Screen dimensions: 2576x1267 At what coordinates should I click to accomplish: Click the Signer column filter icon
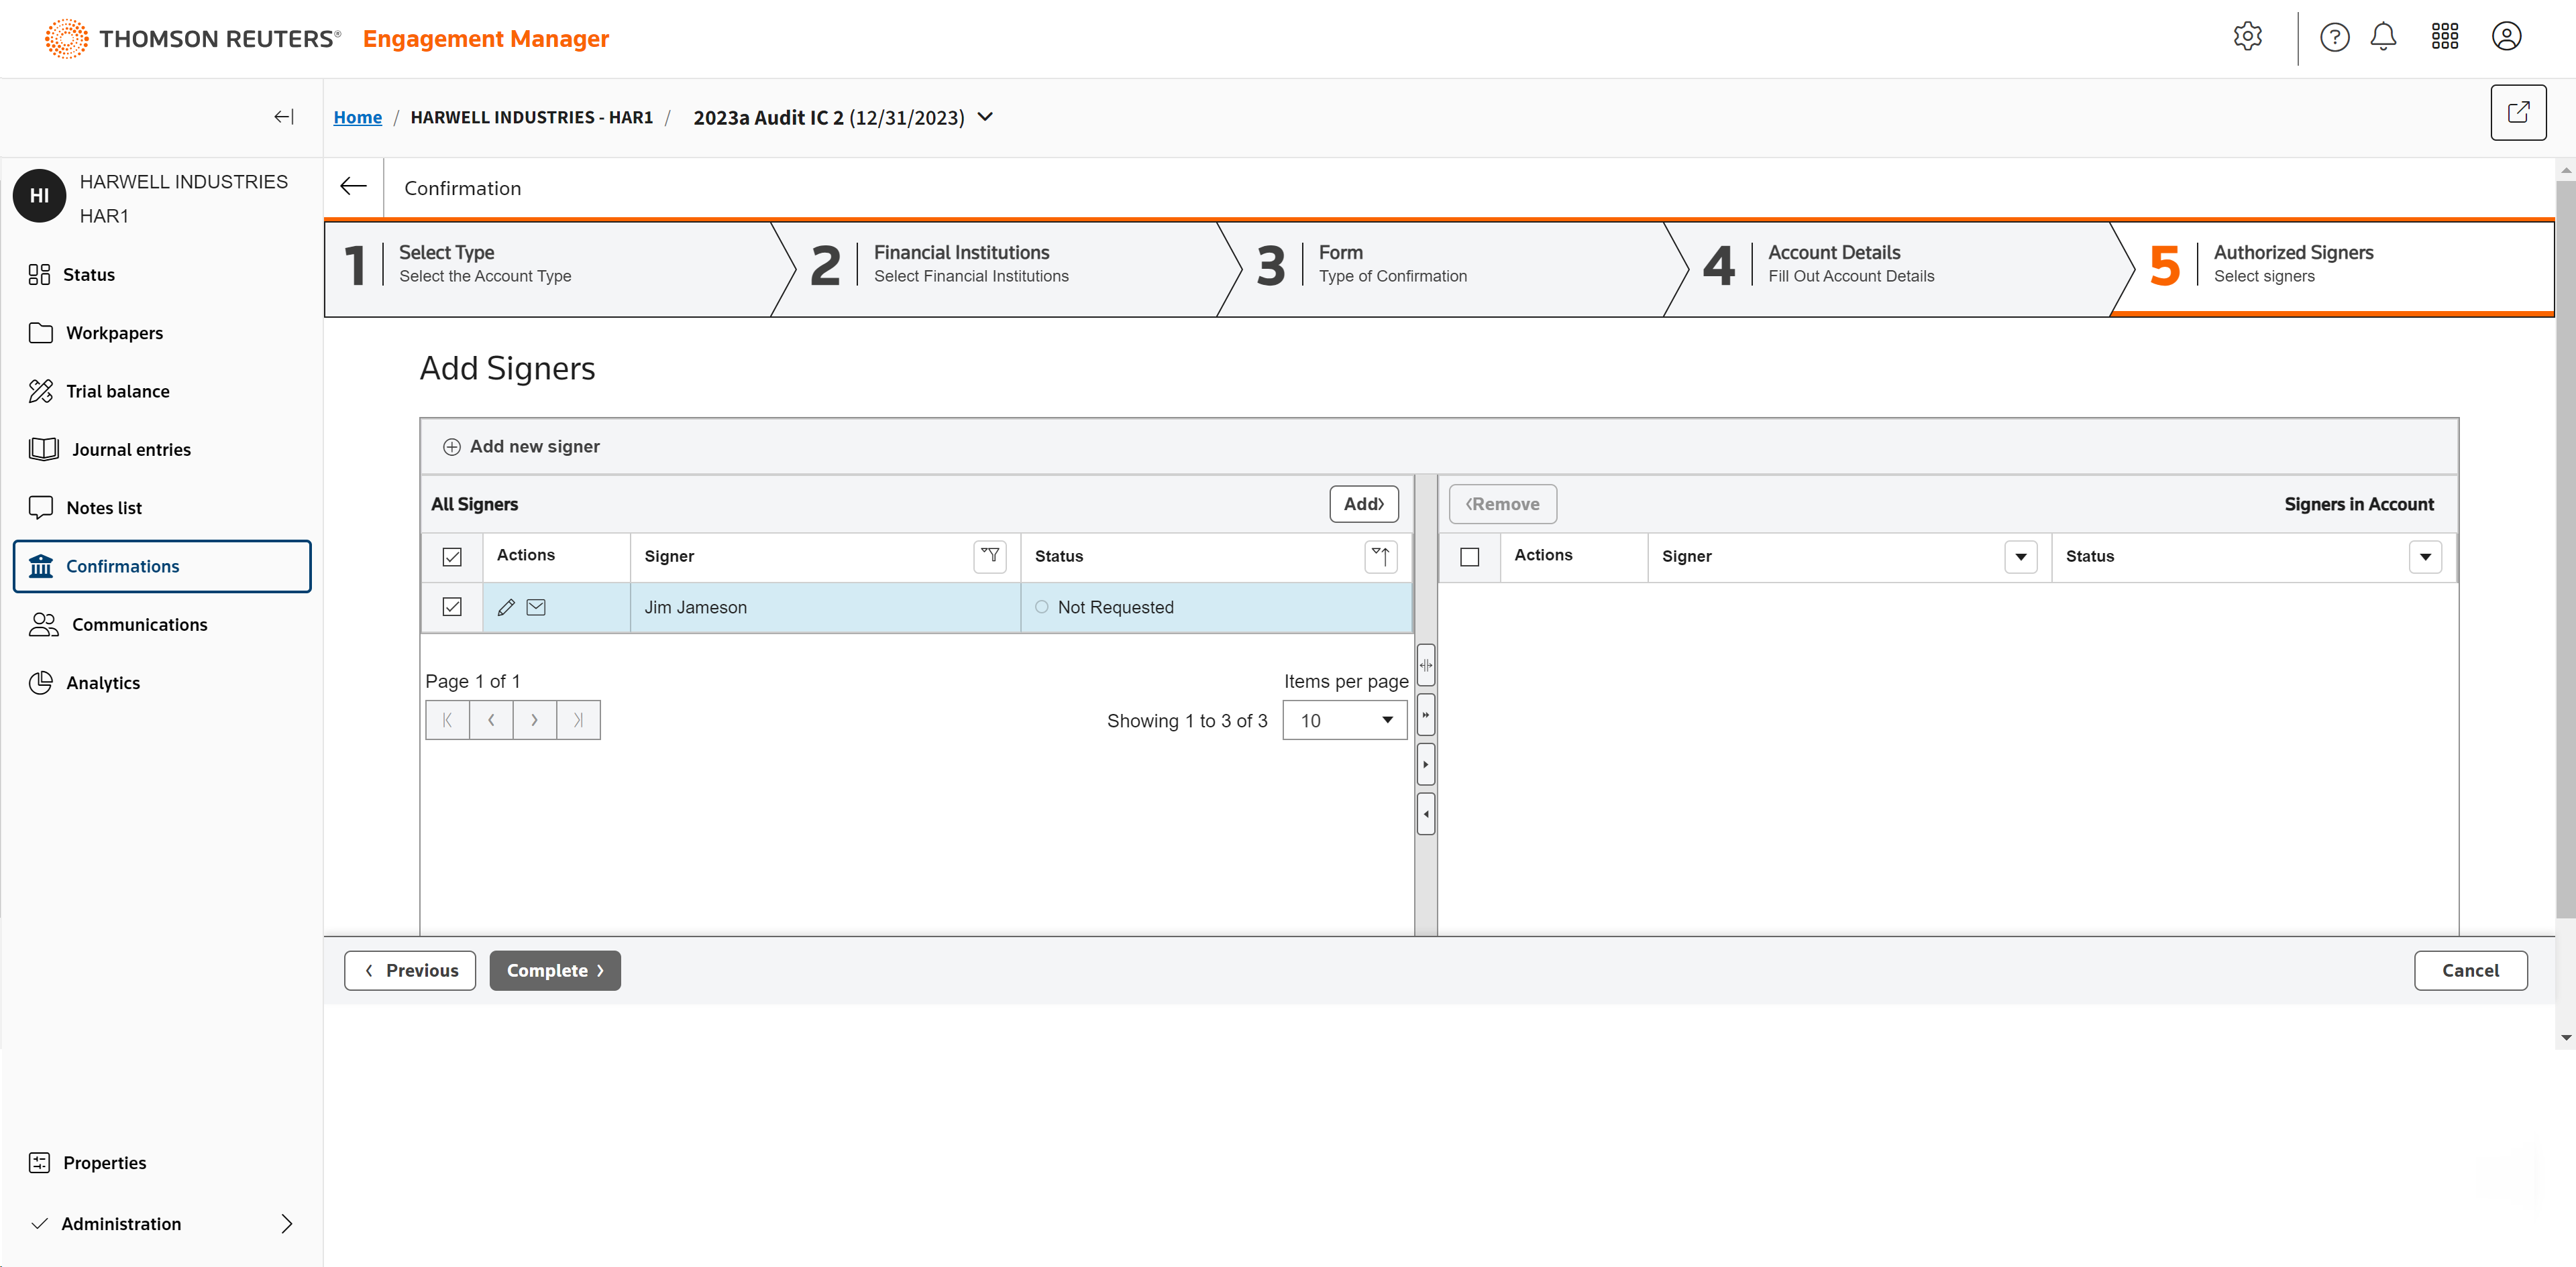coord(990,556)
